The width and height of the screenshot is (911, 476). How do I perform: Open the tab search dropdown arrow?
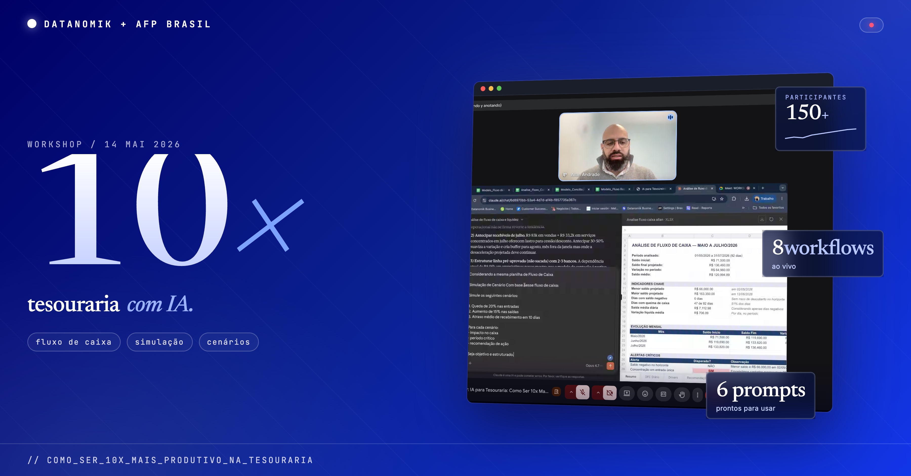(x=783, y=188)
